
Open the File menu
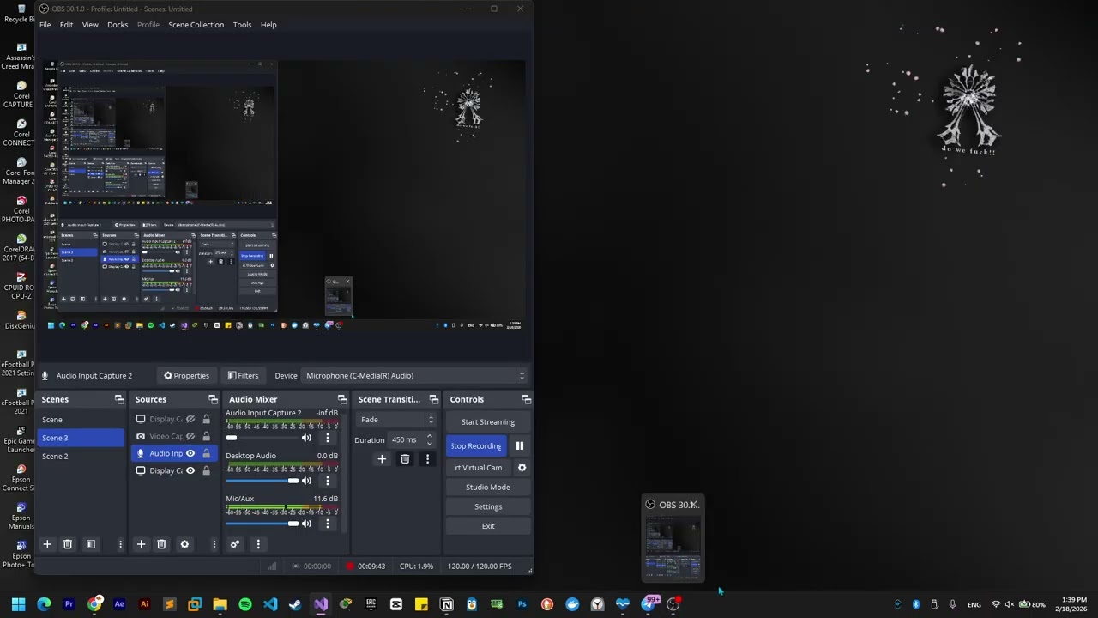coord(45,25)
